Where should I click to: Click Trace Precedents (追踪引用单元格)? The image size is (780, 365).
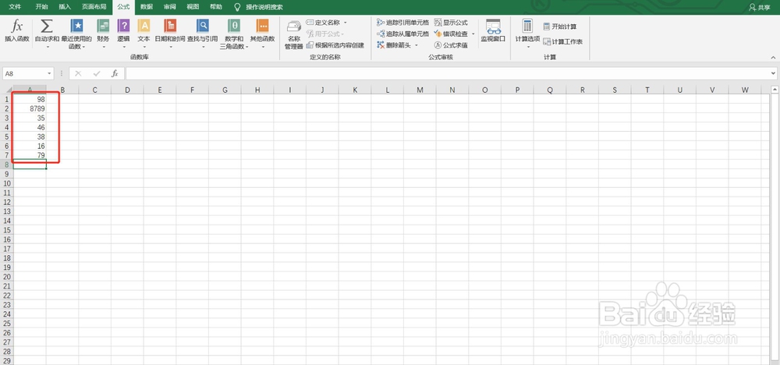[x=403, y=23]
